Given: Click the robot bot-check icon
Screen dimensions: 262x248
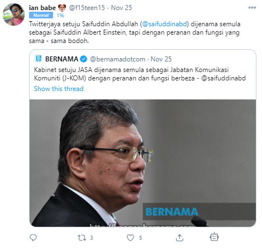Looking at the screenshot, I should (x=214, y=237).
